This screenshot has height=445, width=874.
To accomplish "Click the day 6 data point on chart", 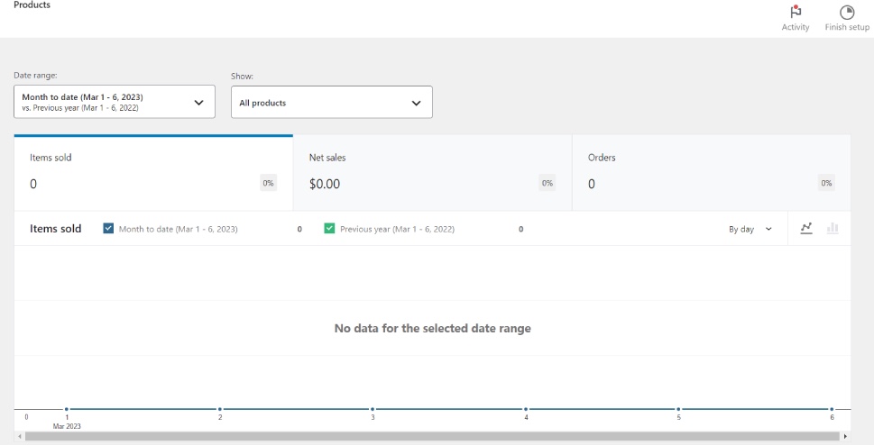I will pyautogui.click(x=832, y=409).
